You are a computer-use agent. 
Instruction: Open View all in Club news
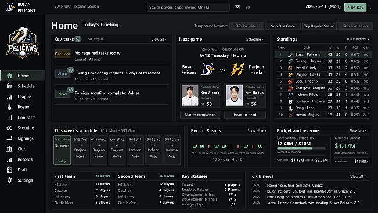(x=358, y=177)
